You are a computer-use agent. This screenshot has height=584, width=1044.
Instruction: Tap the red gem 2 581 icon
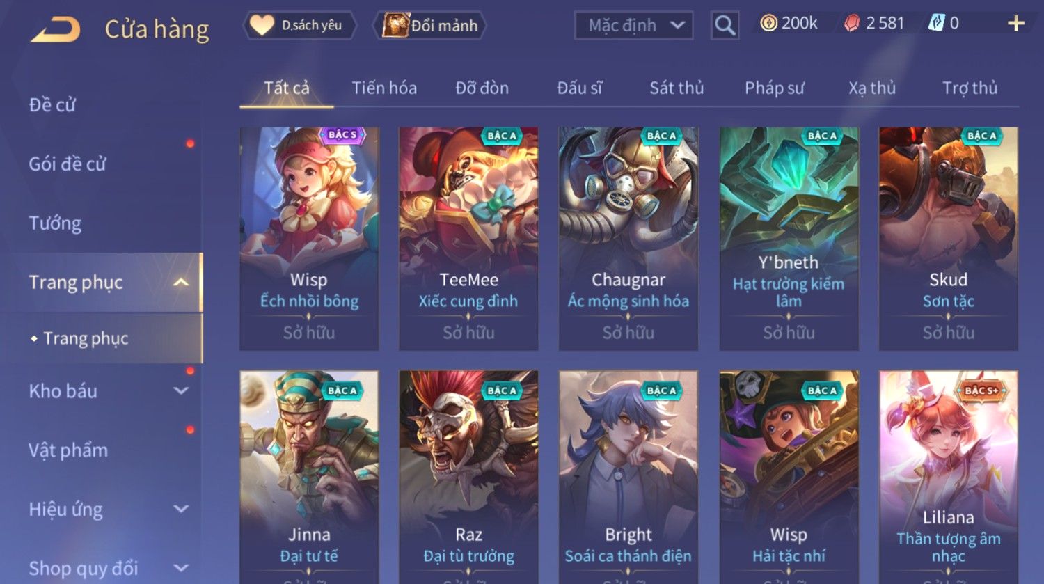(x=852, y=24)
